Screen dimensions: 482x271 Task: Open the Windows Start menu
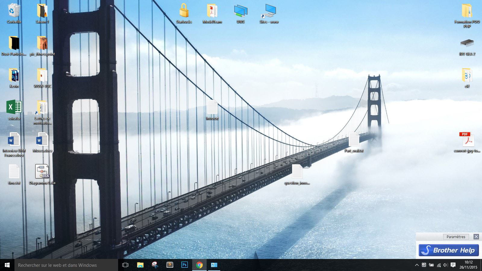point(7,265)
